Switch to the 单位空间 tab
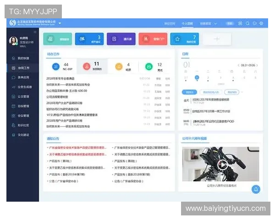 coord(170,23)
